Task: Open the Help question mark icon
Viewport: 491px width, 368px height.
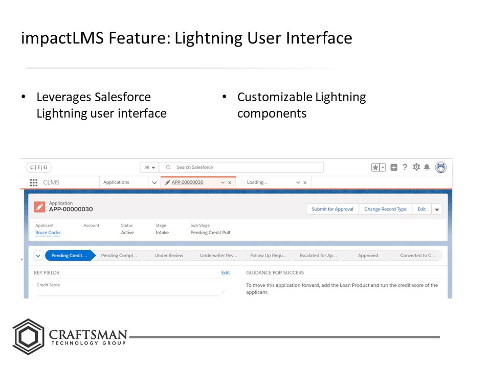Action: pyautogui.click(x=405, y=167)
